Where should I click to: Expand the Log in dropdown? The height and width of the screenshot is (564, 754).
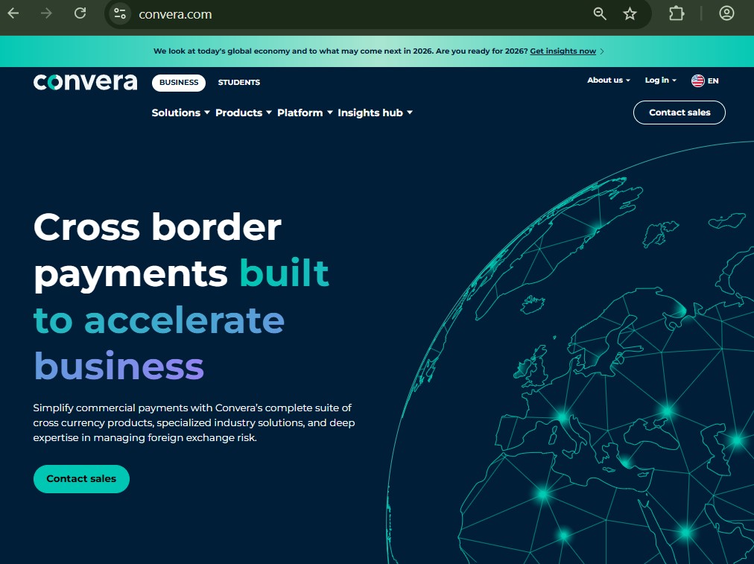pyautogui.click(x=659, y=80)
